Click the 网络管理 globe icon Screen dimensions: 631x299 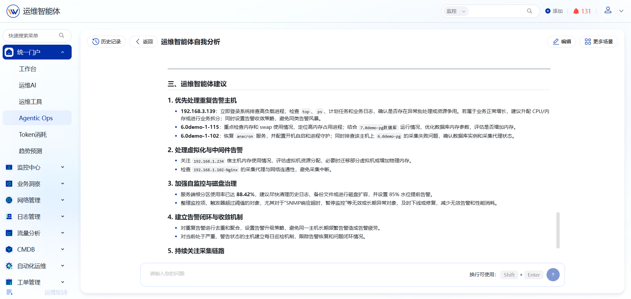9,200
